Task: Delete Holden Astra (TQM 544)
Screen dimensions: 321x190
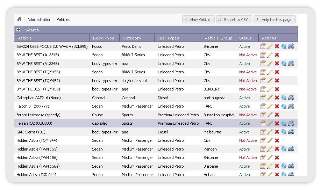Action: point(277,140)
